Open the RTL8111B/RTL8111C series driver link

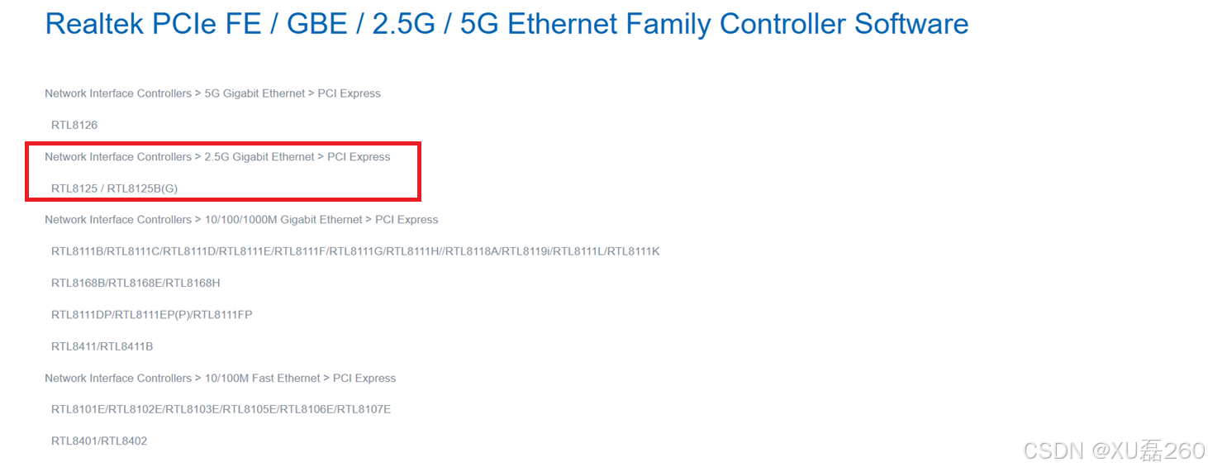point(355,251)
